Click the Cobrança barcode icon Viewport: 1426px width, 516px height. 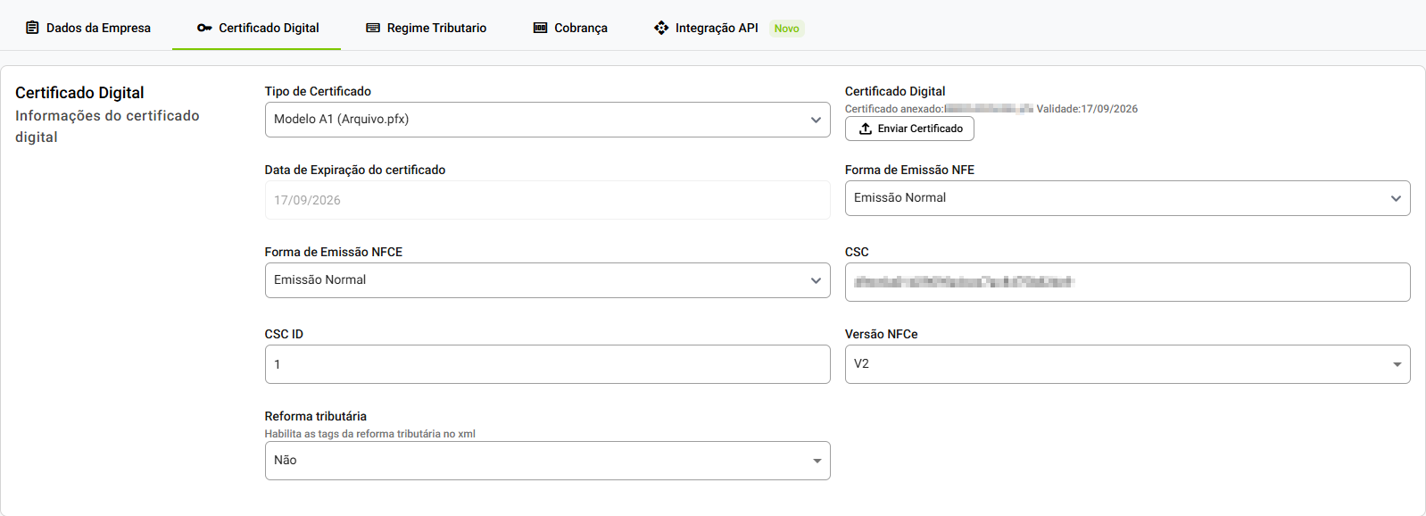point(540,28)
